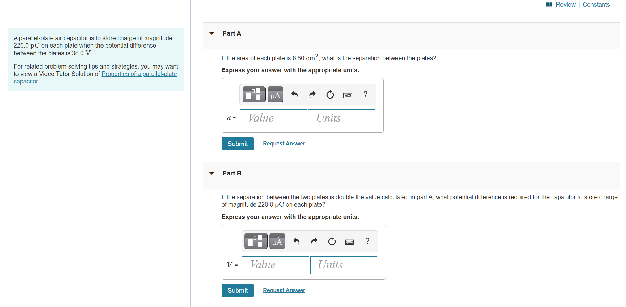Screen dimensions: 626x307
Task: Open the symbol templates icon in Part B toolbar
Action: tap(255, 241)
